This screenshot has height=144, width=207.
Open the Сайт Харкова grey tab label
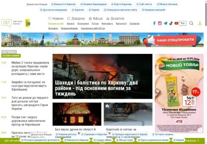pyautogui.click(x=9, y=52)
